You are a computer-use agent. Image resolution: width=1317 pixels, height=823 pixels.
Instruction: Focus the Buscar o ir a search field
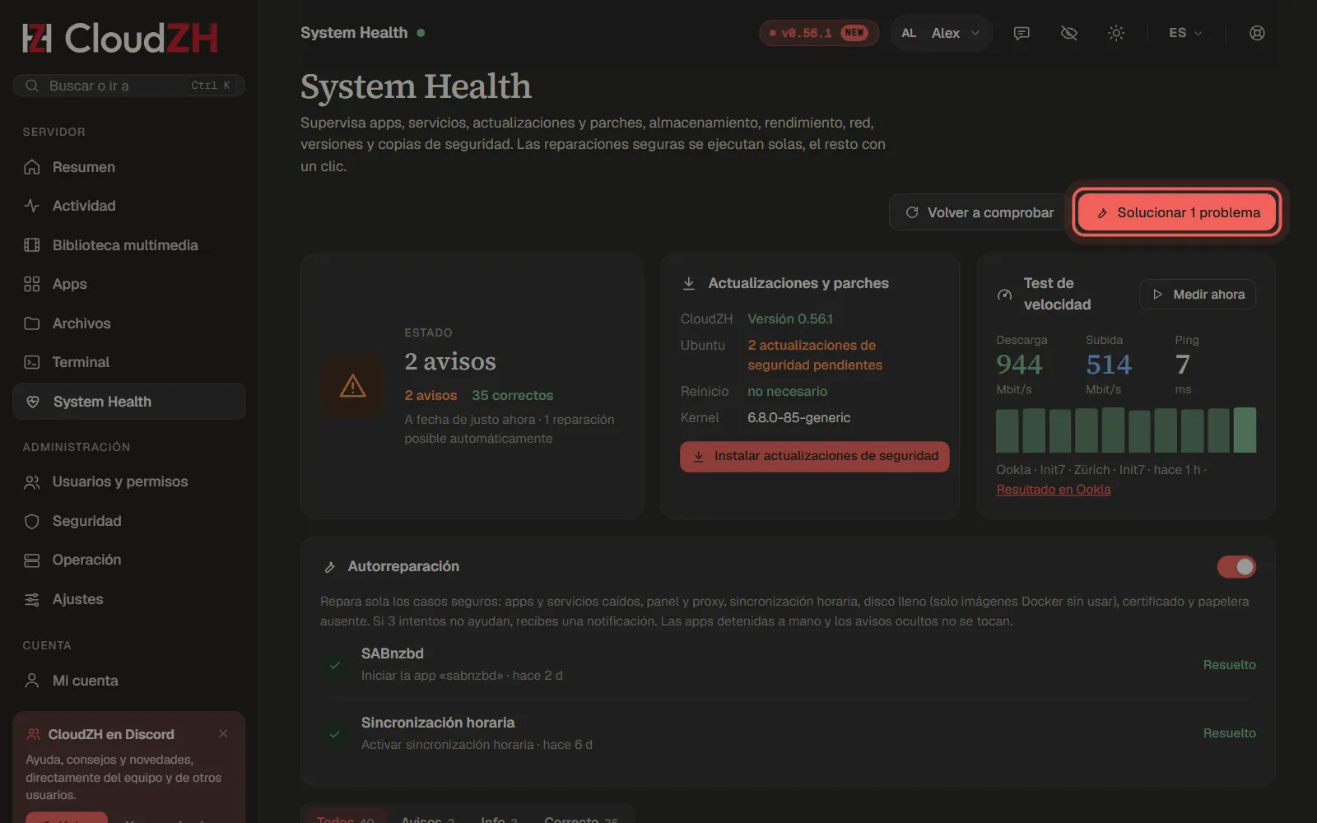pyautogui.click(x=128, y=86)
